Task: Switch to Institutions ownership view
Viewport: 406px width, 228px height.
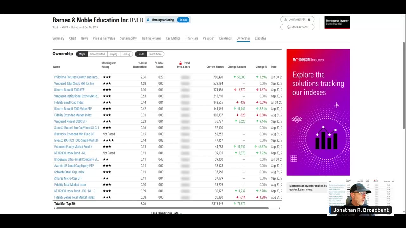Action: (x=155, y=54)
